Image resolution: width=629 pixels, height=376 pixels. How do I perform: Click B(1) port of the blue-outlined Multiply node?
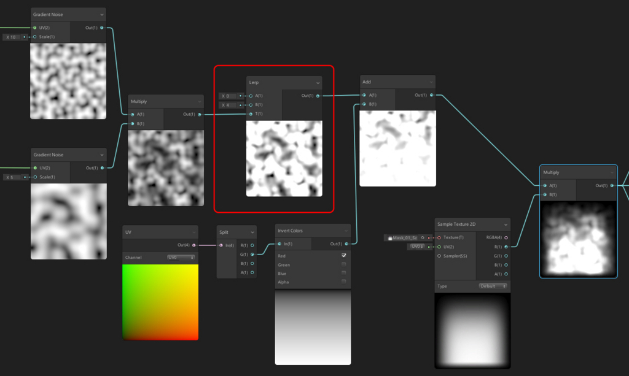(x=545, y=194)
